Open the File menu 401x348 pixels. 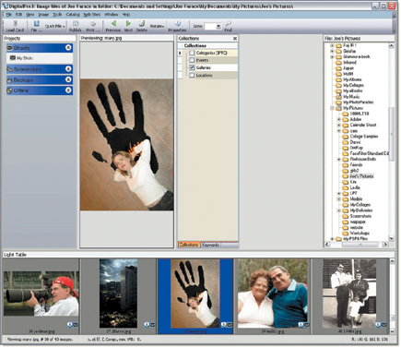(9, 15)
